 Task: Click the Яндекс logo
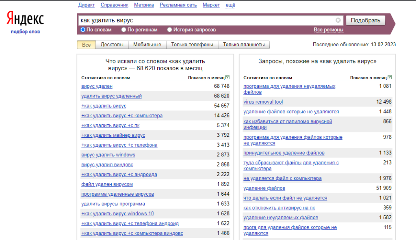click(x=25, y=18)
